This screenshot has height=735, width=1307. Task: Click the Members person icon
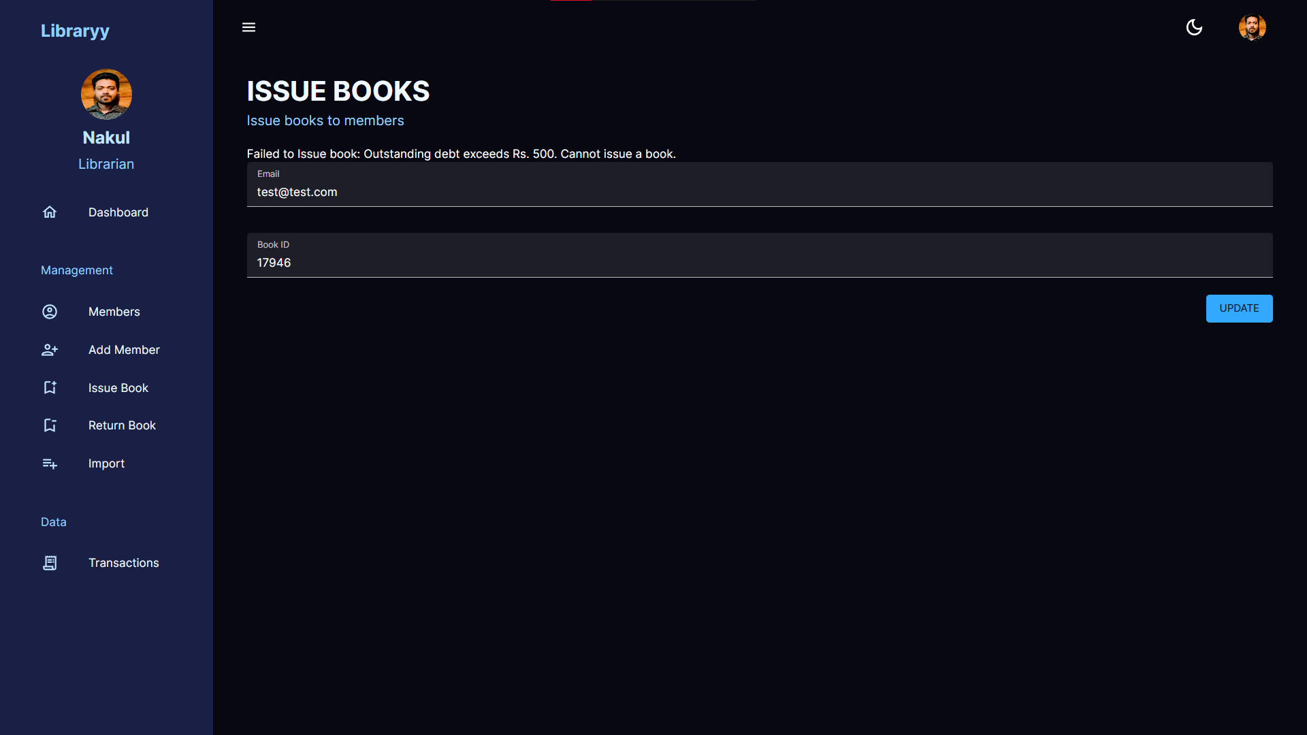[x=50, y=312]
